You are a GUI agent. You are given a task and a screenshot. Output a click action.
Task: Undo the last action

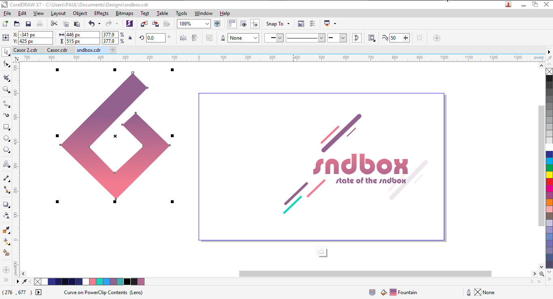[91, 24]
